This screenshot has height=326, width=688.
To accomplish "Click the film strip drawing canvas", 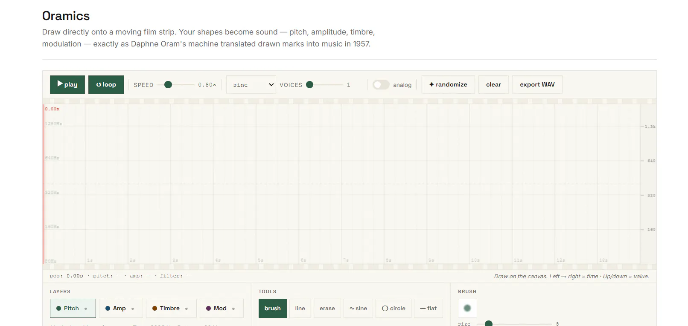I will click(350, 184).
